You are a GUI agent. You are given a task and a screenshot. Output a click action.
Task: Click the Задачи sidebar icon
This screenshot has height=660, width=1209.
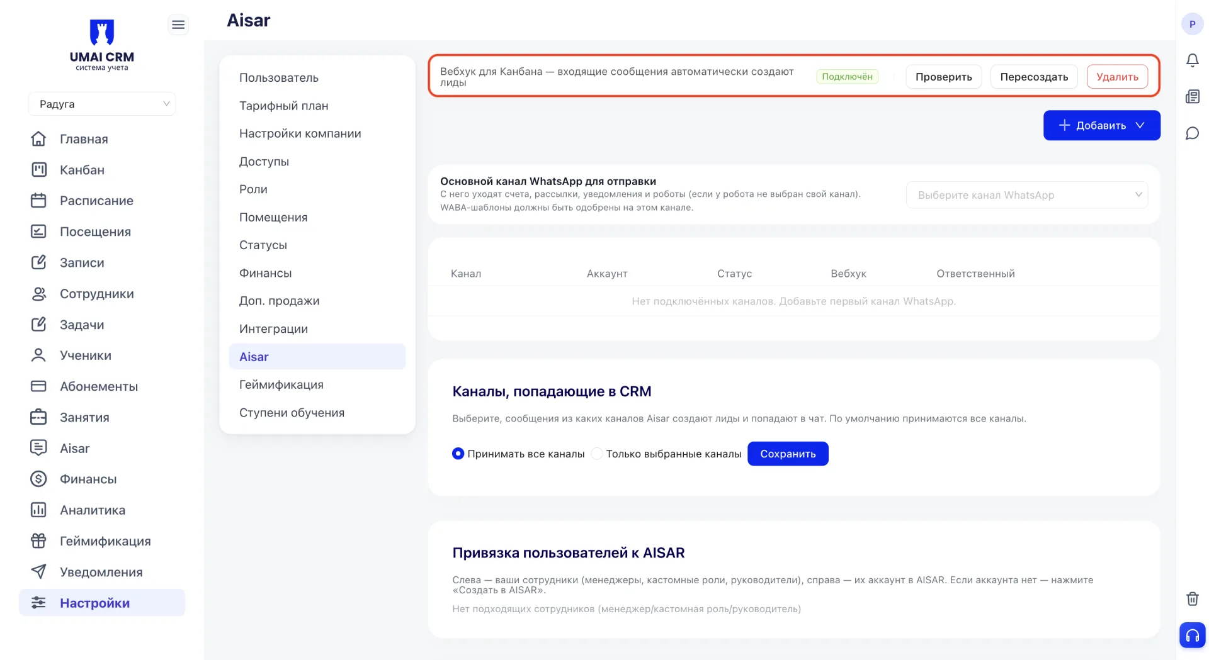(x=38, y=324)
